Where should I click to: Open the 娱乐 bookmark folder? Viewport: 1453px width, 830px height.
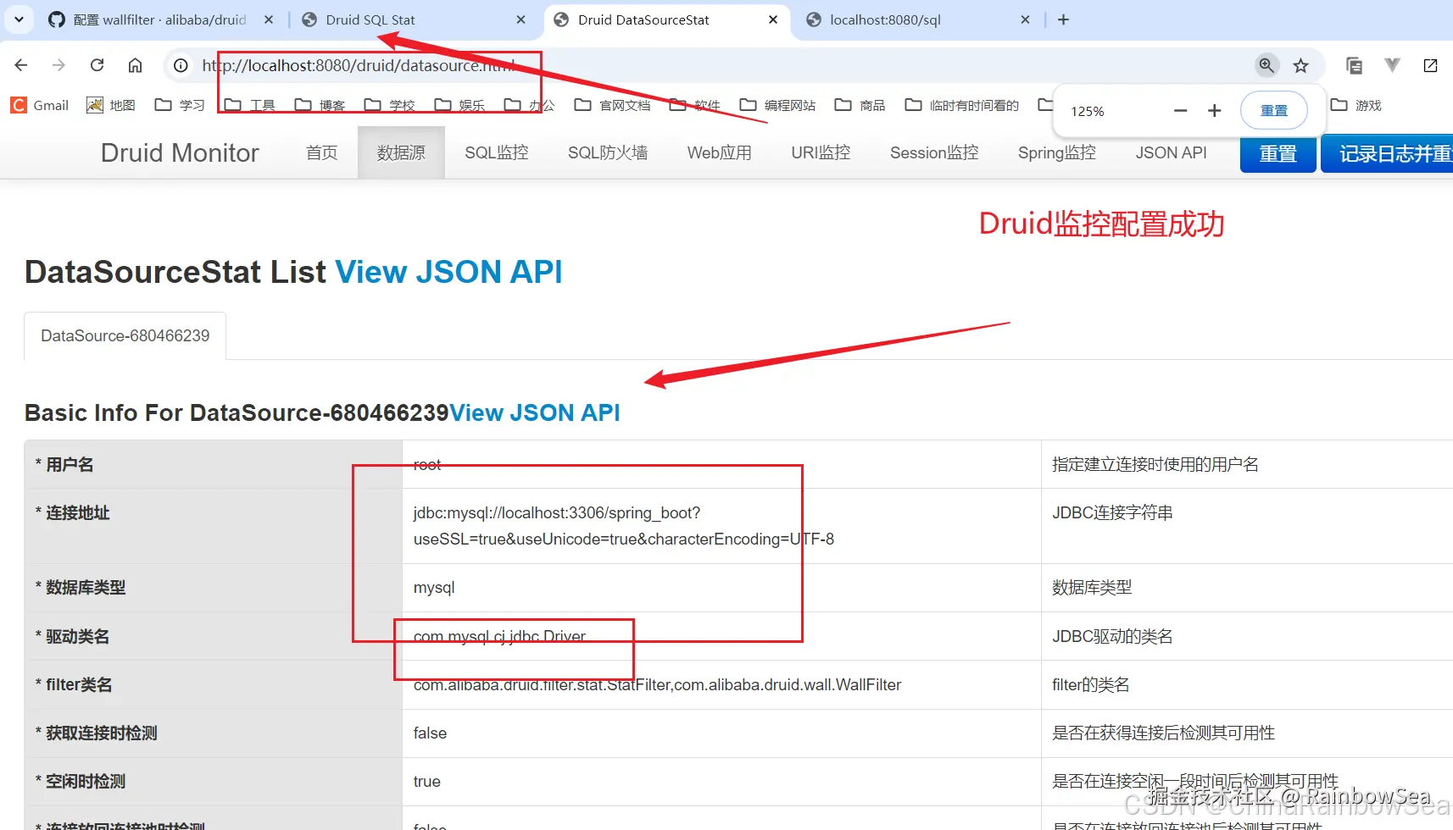[459, 105]
